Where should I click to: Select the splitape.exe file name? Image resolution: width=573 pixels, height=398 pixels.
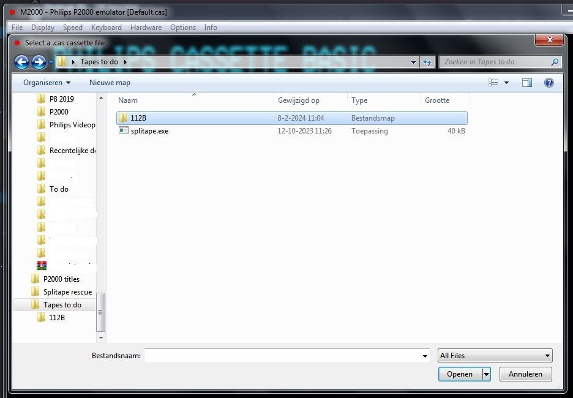pyautogui.click(x=149, y=130)
